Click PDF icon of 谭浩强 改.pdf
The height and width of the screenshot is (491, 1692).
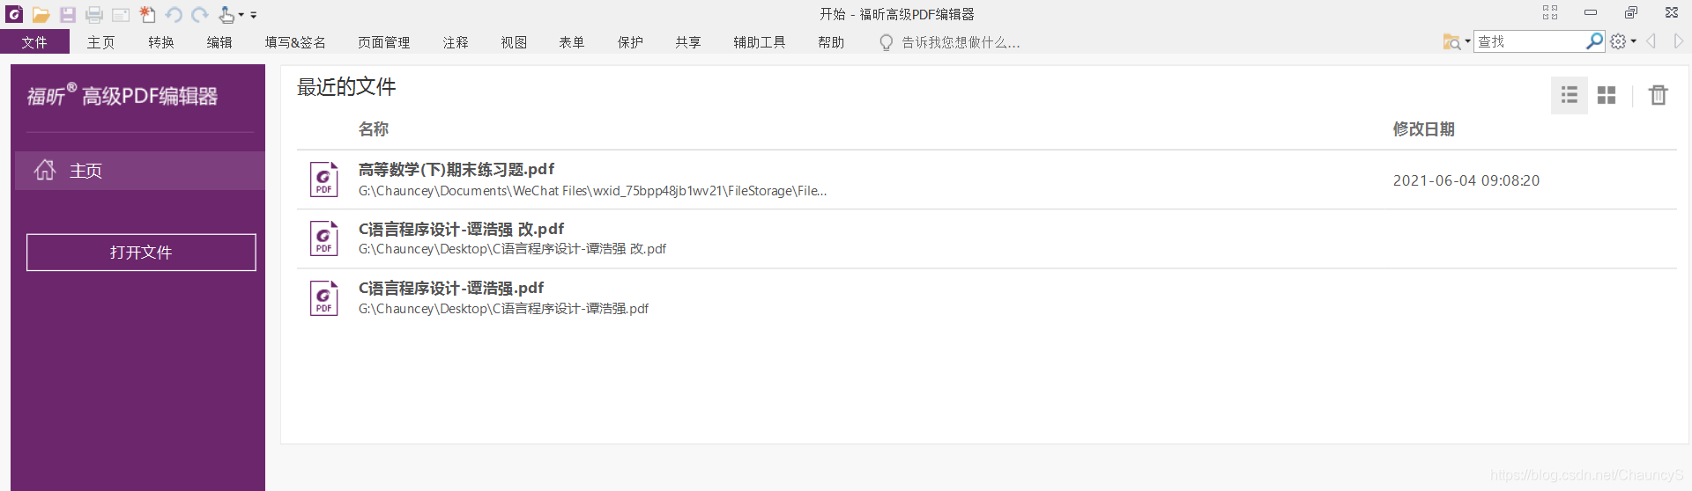[323, 238]
